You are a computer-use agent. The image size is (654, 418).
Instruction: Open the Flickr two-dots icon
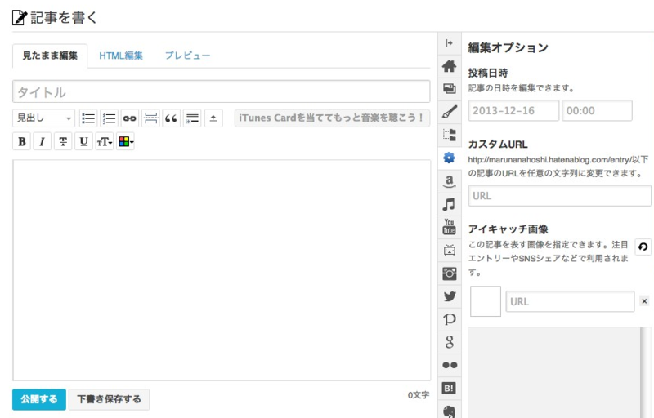pos(449,365)
